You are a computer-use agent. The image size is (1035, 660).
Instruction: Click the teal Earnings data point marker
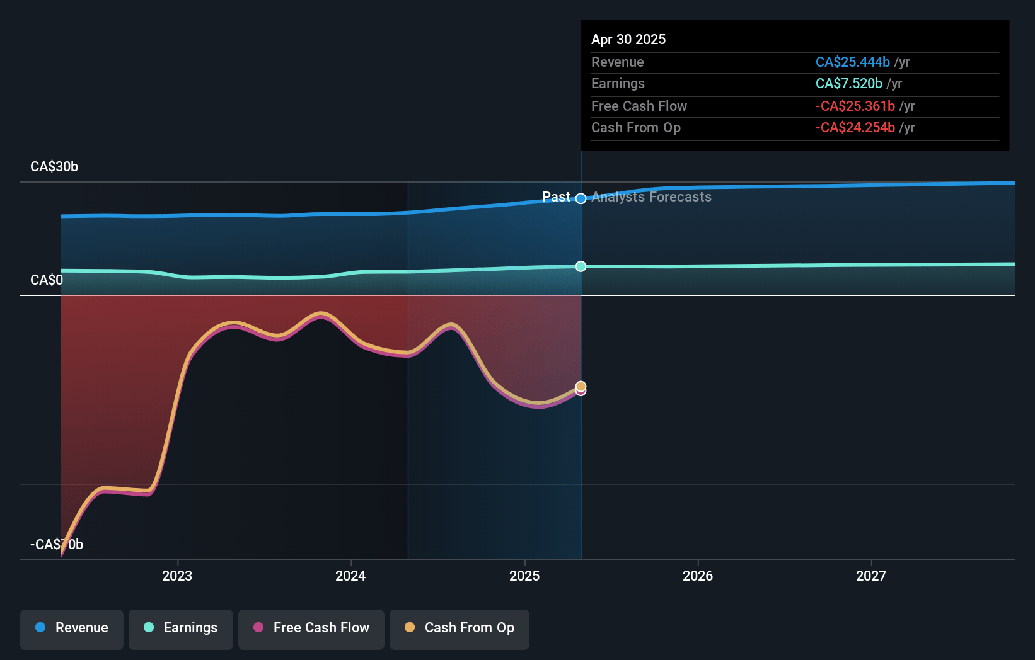tap(581, 266)
